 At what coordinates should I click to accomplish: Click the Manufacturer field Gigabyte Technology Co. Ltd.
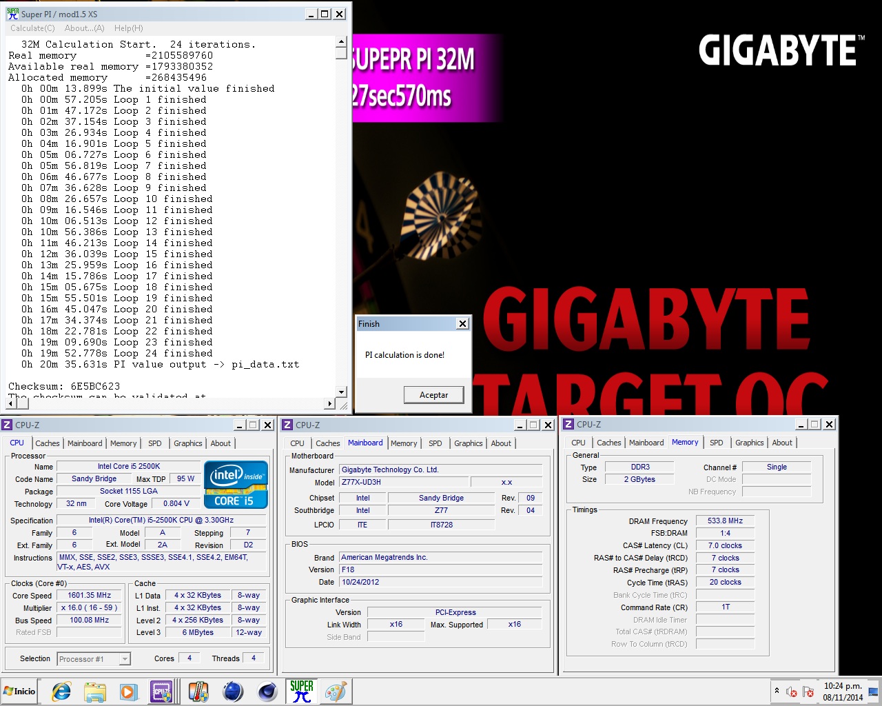point(441,470)
